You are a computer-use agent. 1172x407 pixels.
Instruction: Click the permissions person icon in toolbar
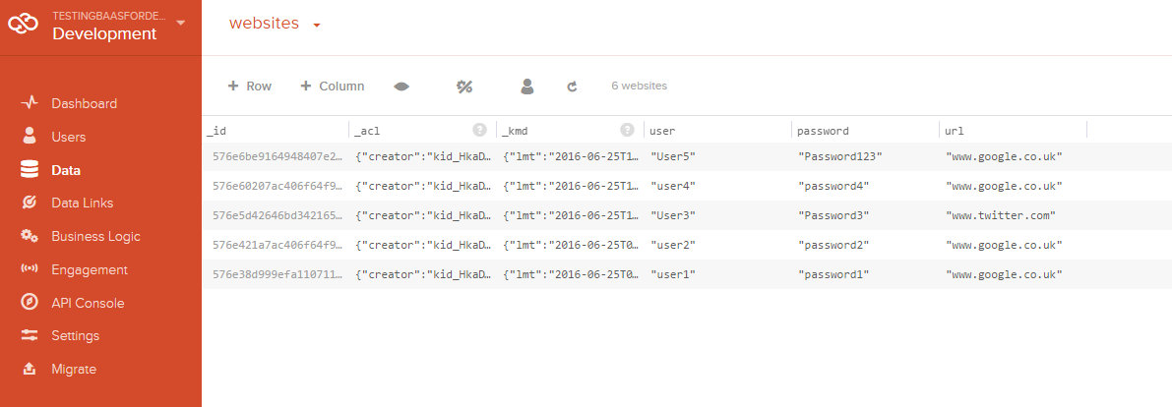click(x=527, y=87)
